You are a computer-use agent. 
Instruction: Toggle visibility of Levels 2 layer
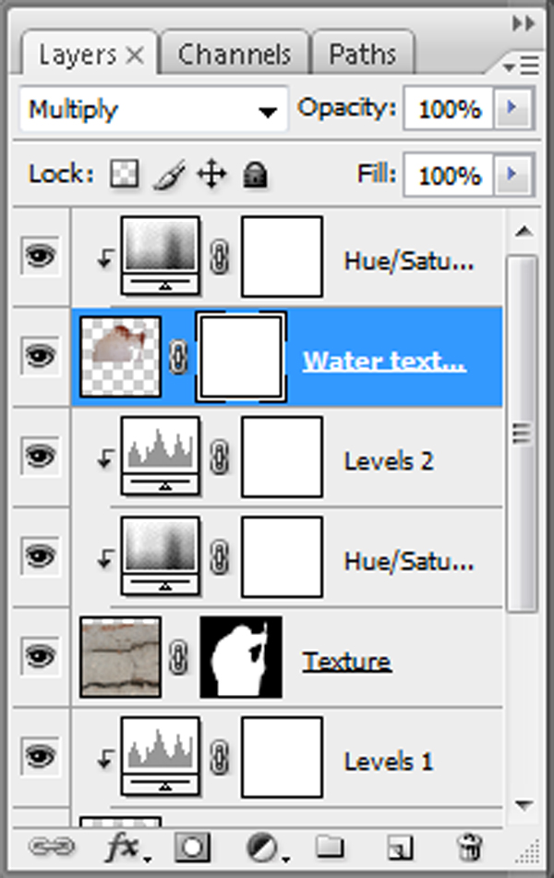coord(40,456)
